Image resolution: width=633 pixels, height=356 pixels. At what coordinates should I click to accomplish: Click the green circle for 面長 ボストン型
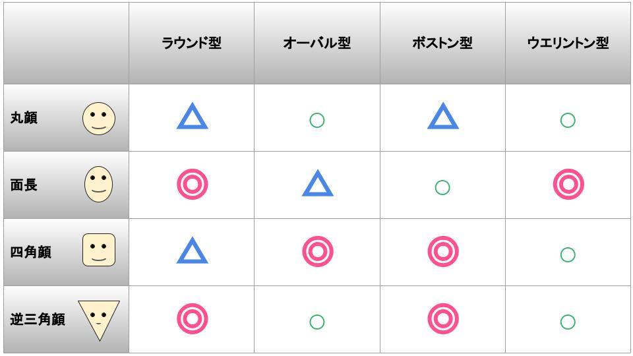click(x=442, y=187)
